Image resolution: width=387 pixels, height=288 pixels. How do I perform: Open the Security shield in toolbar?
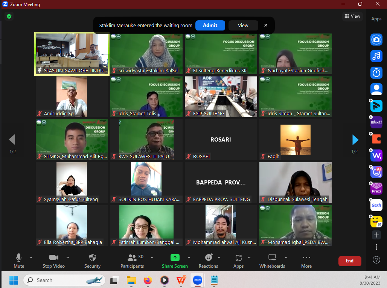92,261
